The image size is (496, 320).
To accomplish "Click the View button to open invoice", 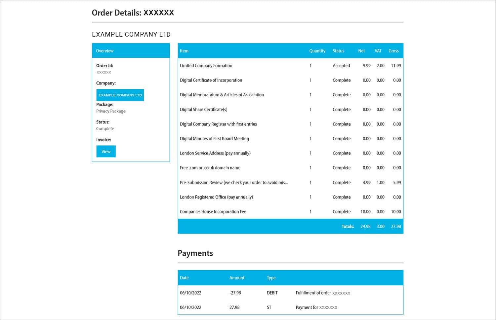I will pos(106,151).
